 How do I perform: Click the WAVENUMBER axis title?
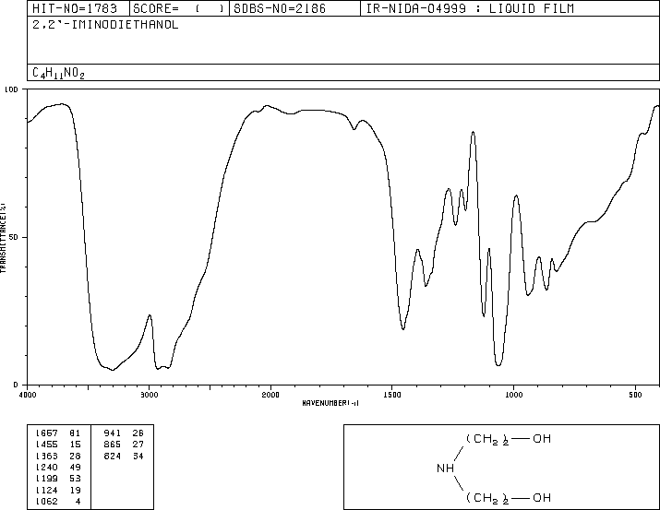click(330, 403)
